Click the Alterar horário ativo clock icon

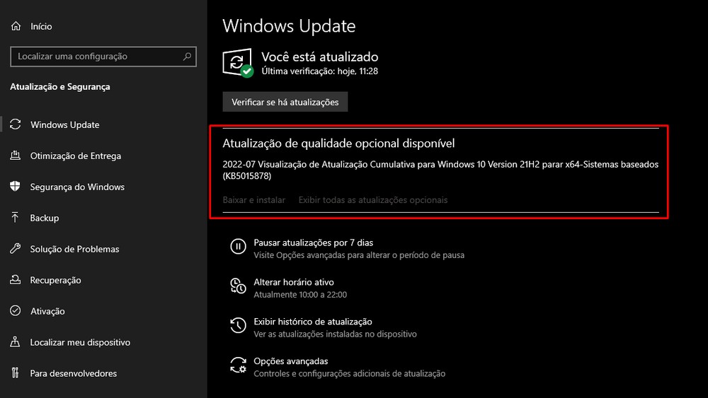[238, 286]
